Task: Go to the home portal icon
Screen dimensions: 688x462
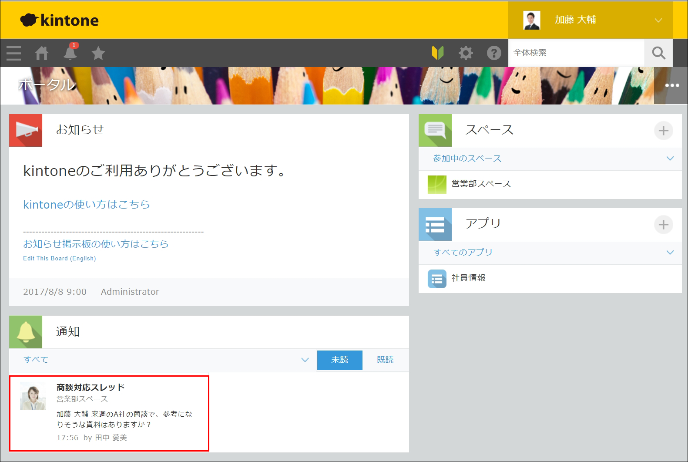Action: click(42, 53)
